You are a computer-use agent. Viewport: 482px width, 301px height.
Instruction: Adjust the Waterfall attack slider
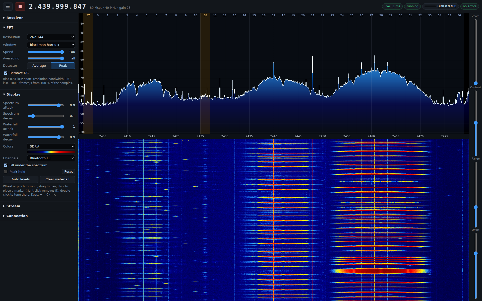46,127
